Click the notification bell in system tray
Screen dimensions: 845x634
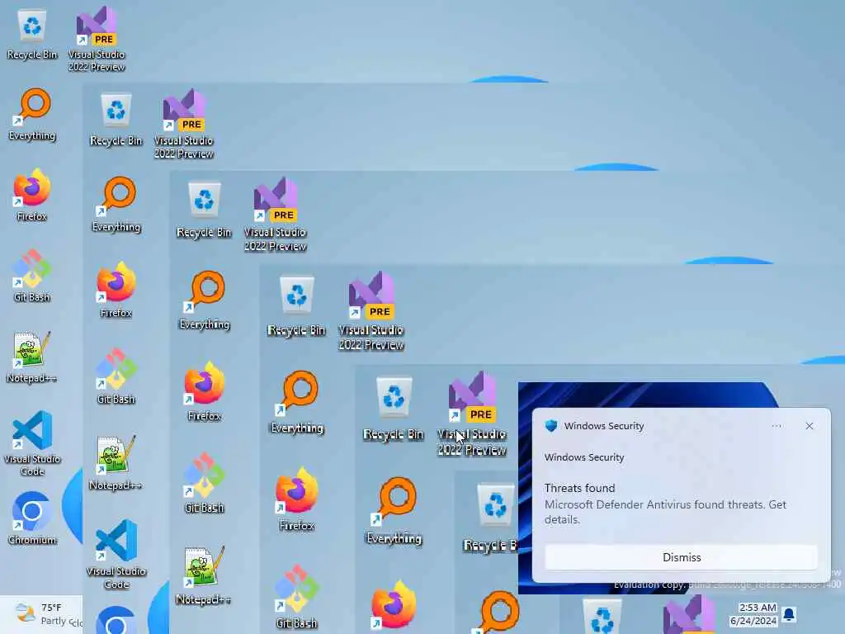pos(789,614)
